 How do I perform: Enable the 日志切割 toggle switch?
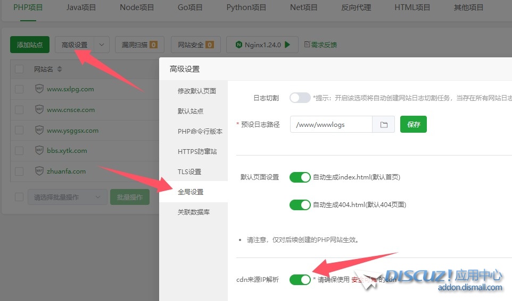(300, 98)
